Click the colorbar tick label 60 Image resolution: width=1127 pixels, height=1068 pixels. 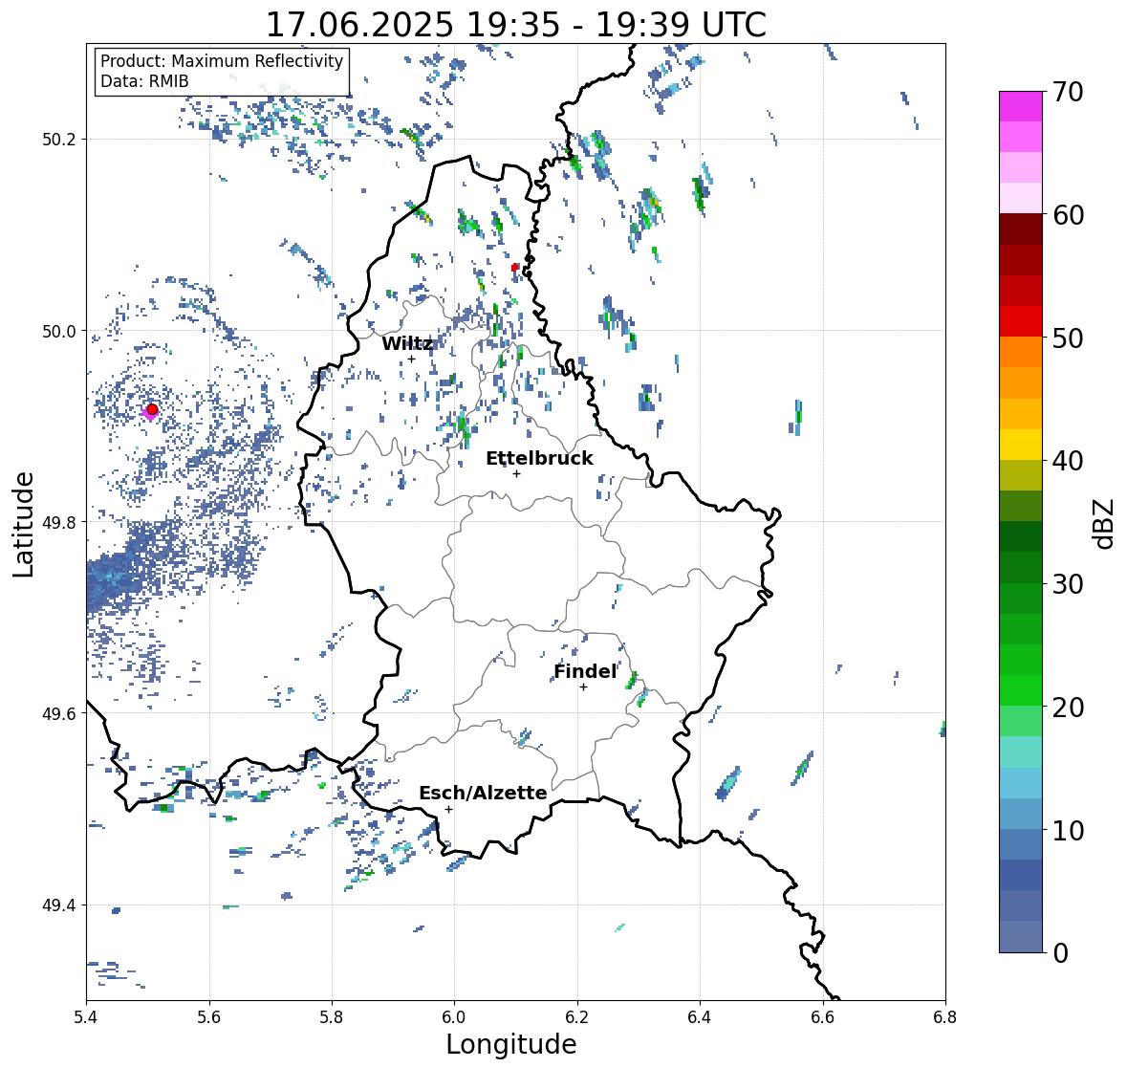click(x=1068, y=215)
